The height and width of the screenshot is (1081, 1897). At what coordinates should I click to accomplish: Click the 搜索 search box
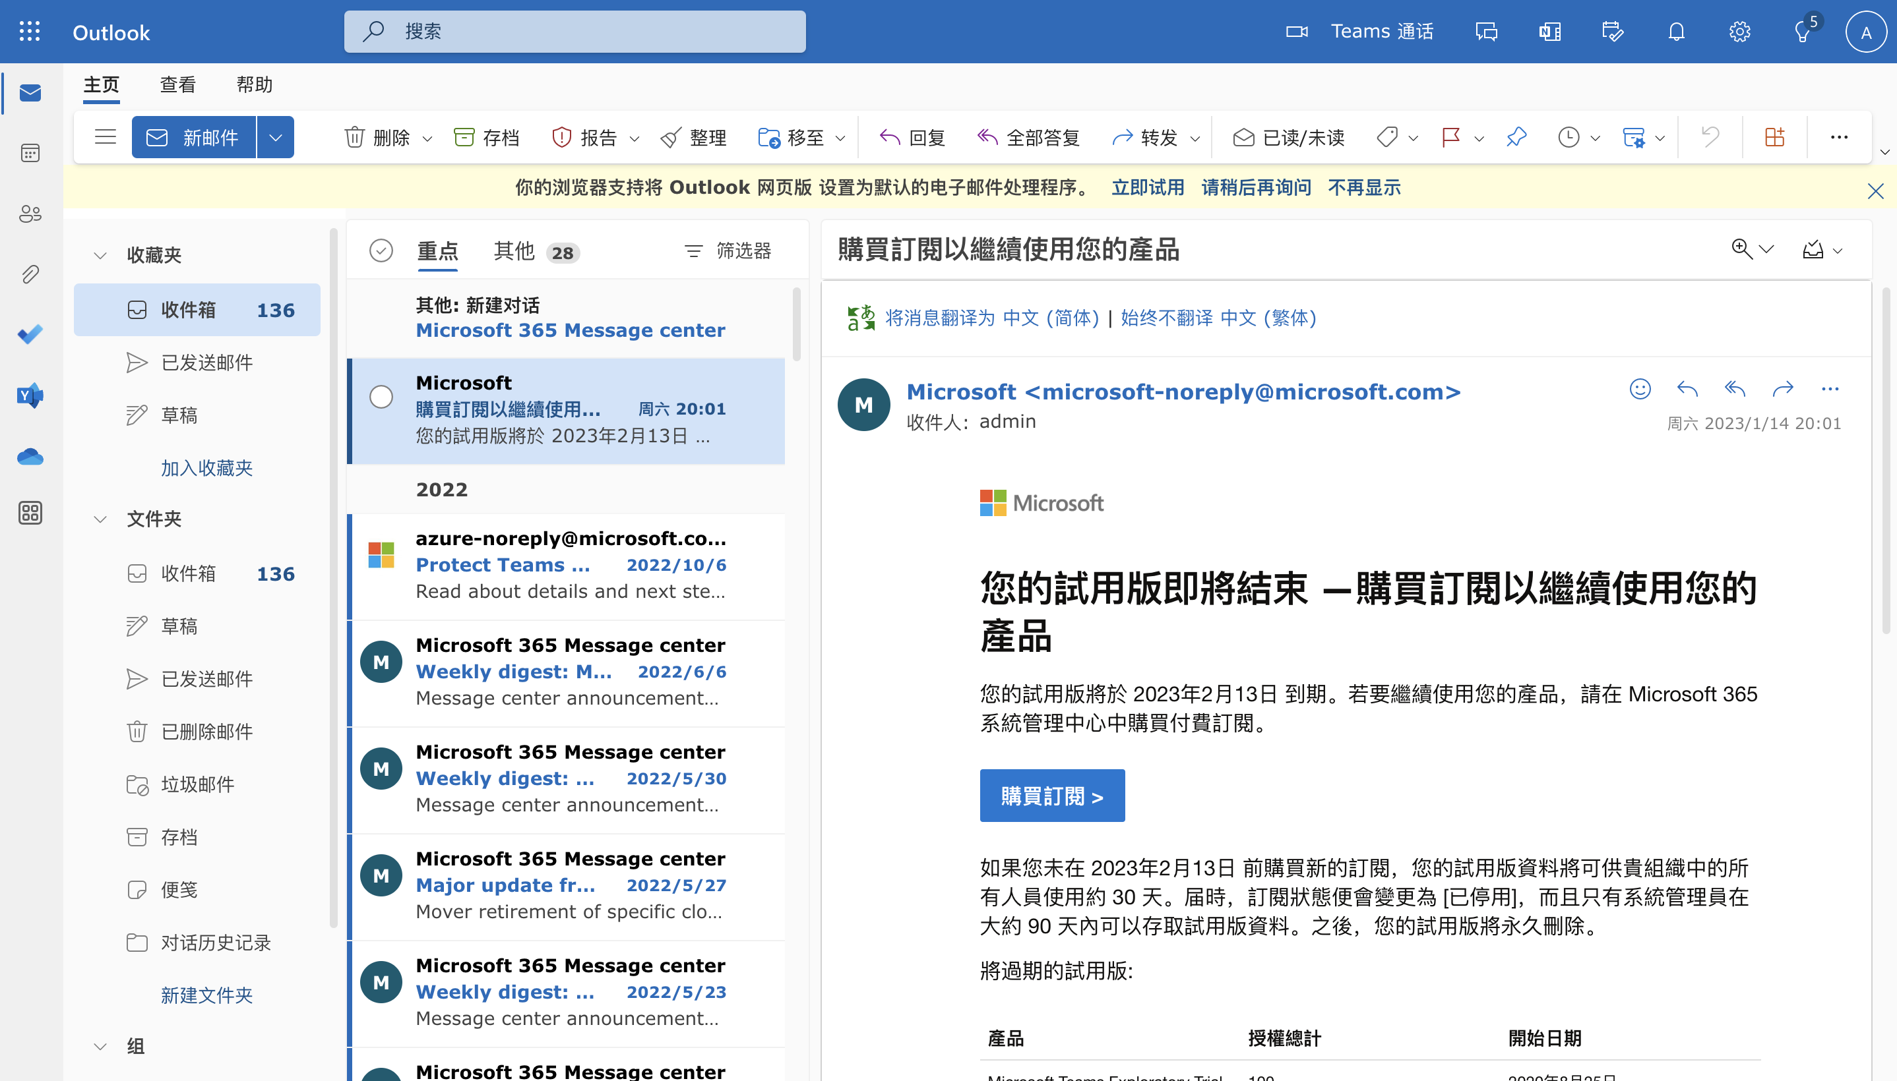point(575,31)
